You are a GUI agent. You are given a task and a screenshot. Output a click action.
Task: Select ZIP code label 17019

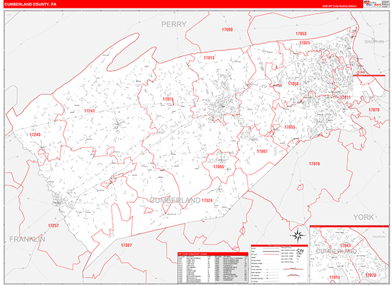tap(314, 164)
